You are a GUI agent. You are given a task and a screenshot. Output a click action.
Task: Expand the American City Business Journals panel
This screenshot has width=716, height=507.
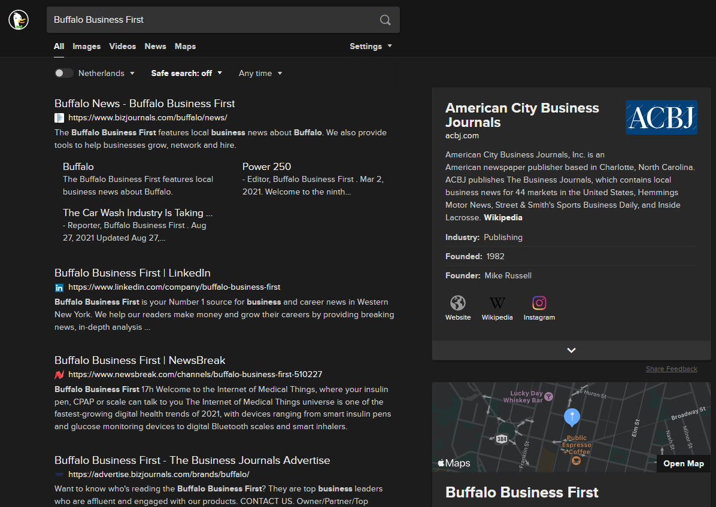571,350
